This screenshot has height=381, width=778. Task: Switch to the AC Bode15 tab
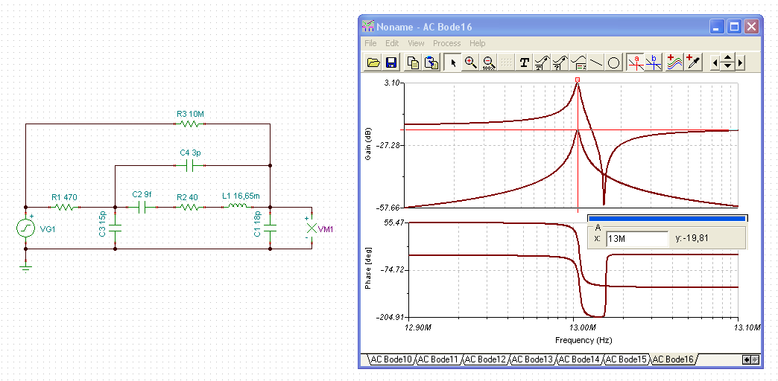(x=627, y=359)
